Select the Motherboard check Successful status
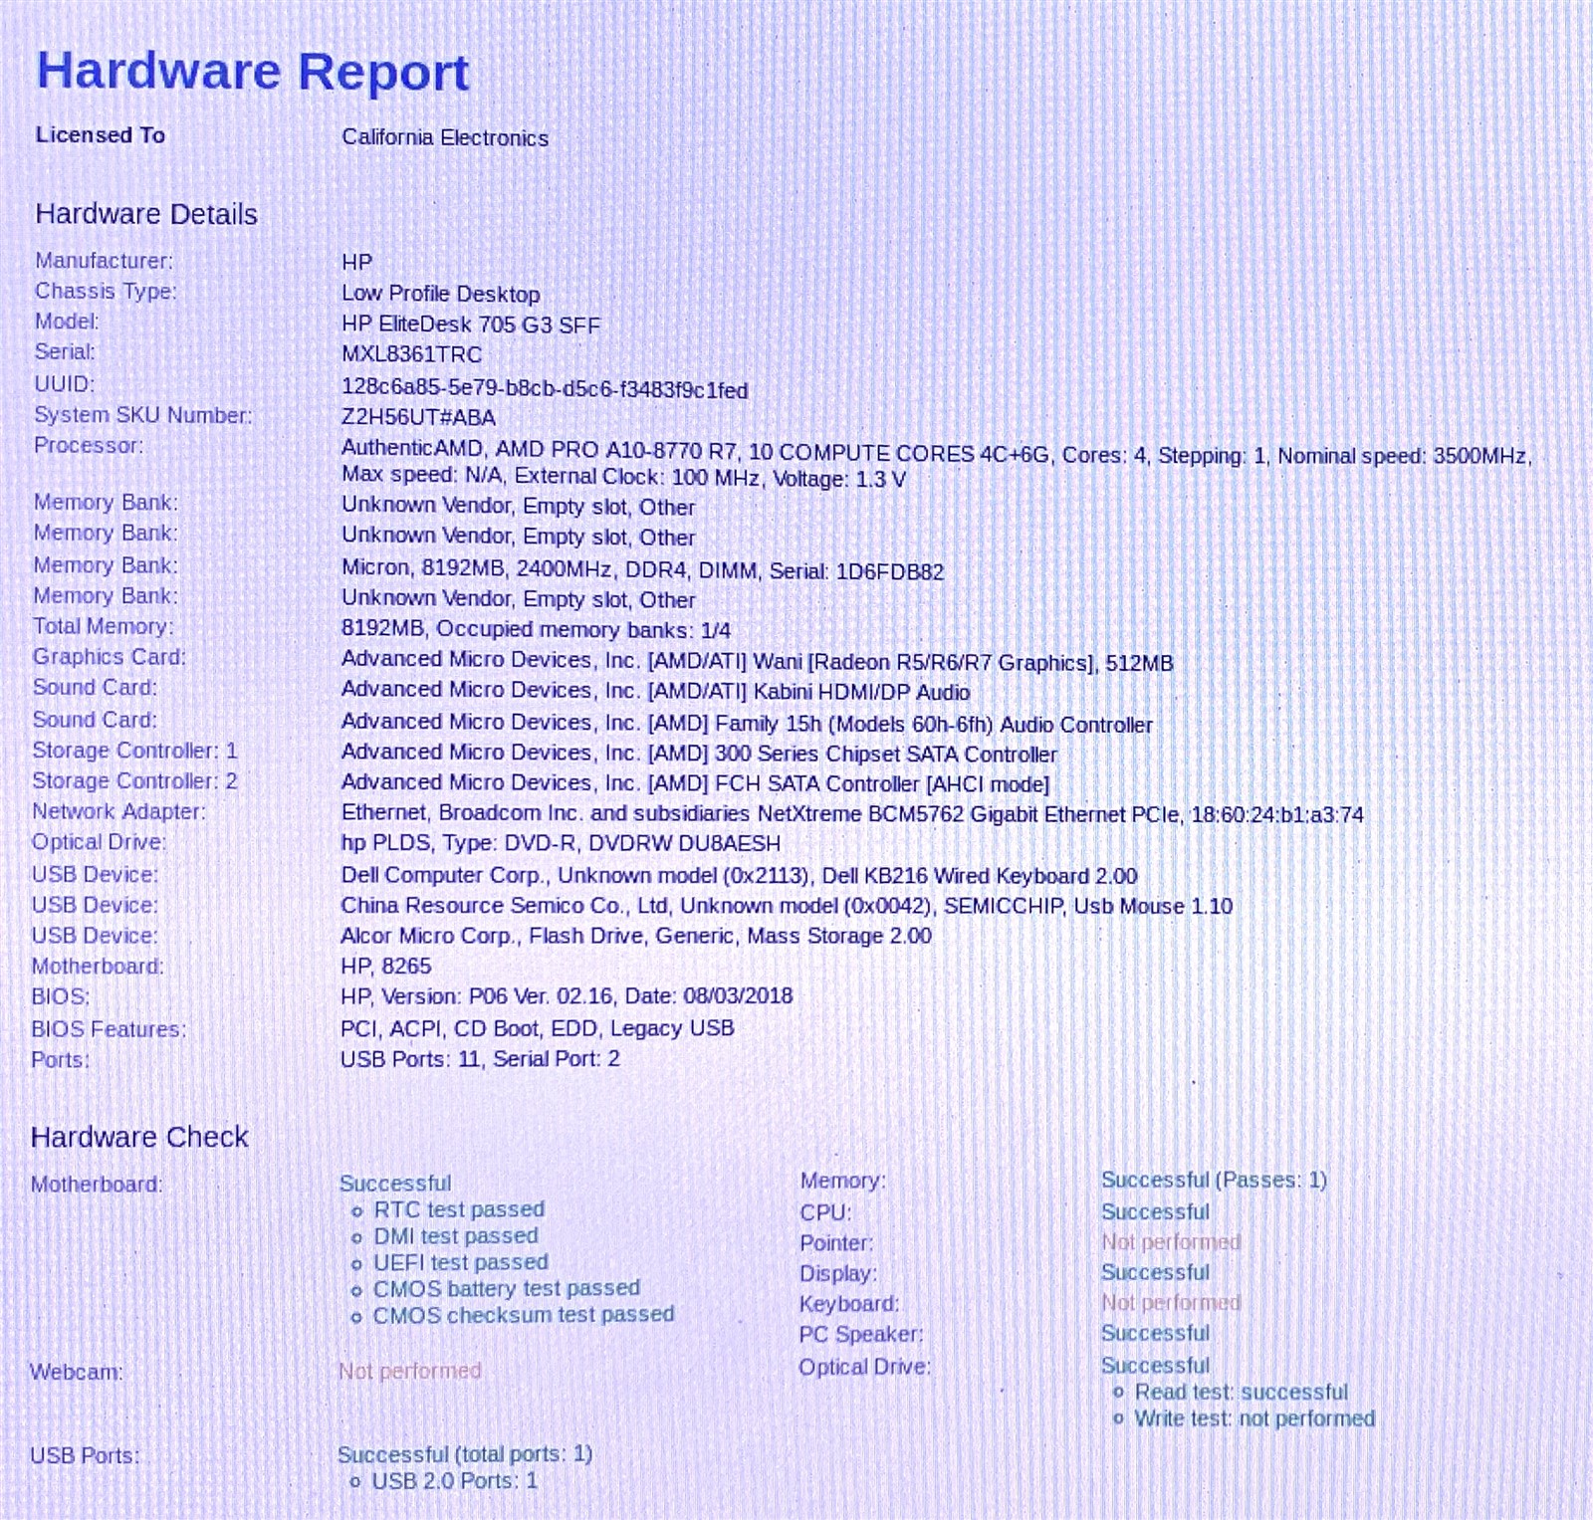1593x1520 pixels. click(x=395, y=1183)
